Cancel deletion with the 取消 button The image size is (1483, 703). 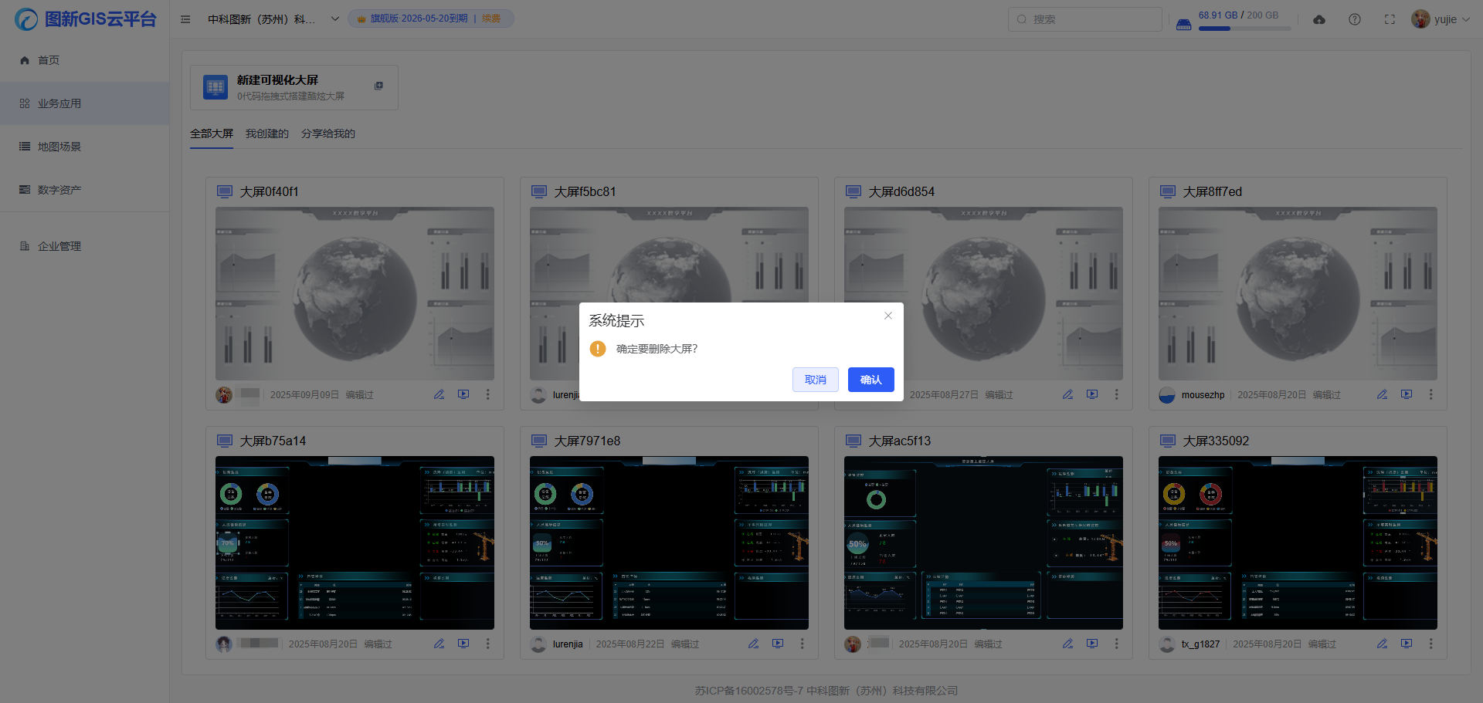815,380
